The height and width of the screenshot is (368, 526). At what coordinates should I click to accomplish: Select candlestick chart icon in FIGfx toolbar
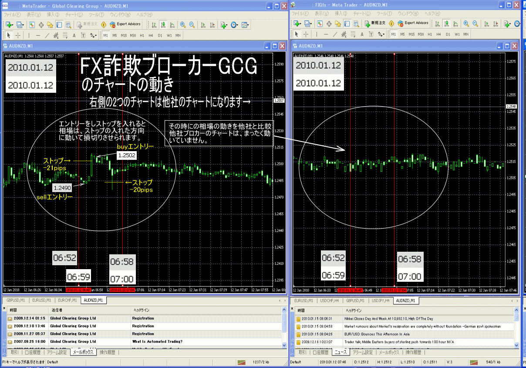(x=446, y=24)
